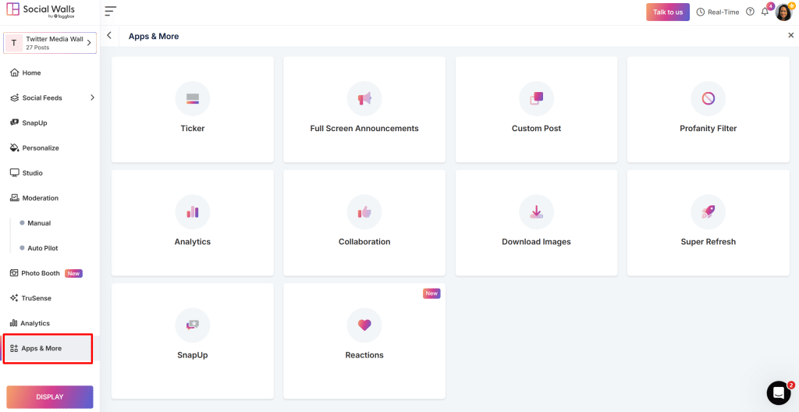Screen dimensions: 799x412
Task: Toggle the hamburger sidebar menu
Action: tap(110, 12)
